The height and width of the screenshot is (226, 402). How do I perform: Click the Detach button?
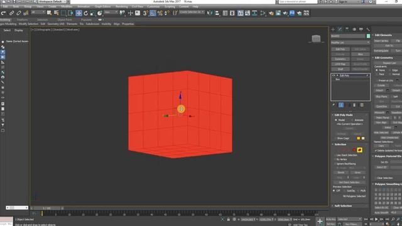[x=396, y=90]
